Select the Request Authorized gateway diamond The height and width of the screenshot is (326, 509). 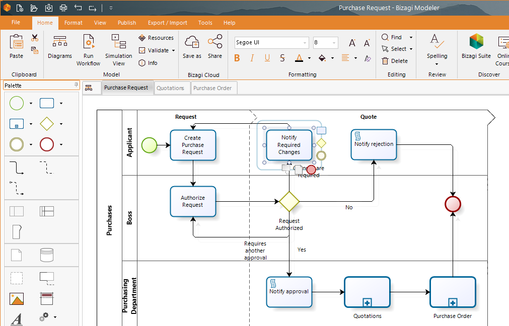[289, 201]
